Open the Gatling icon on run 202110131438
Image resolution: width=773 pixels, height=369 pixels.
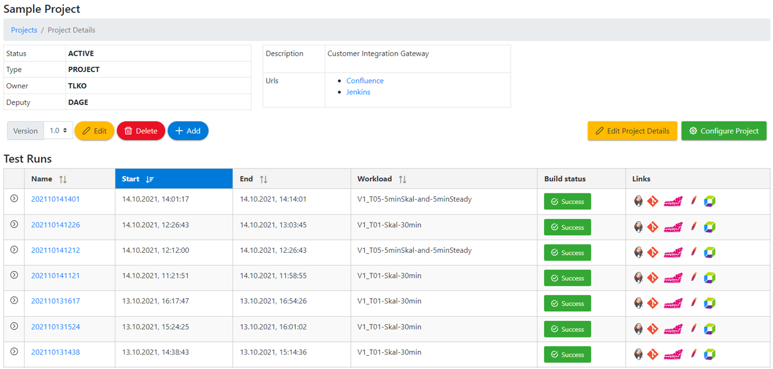coord(672,354)
